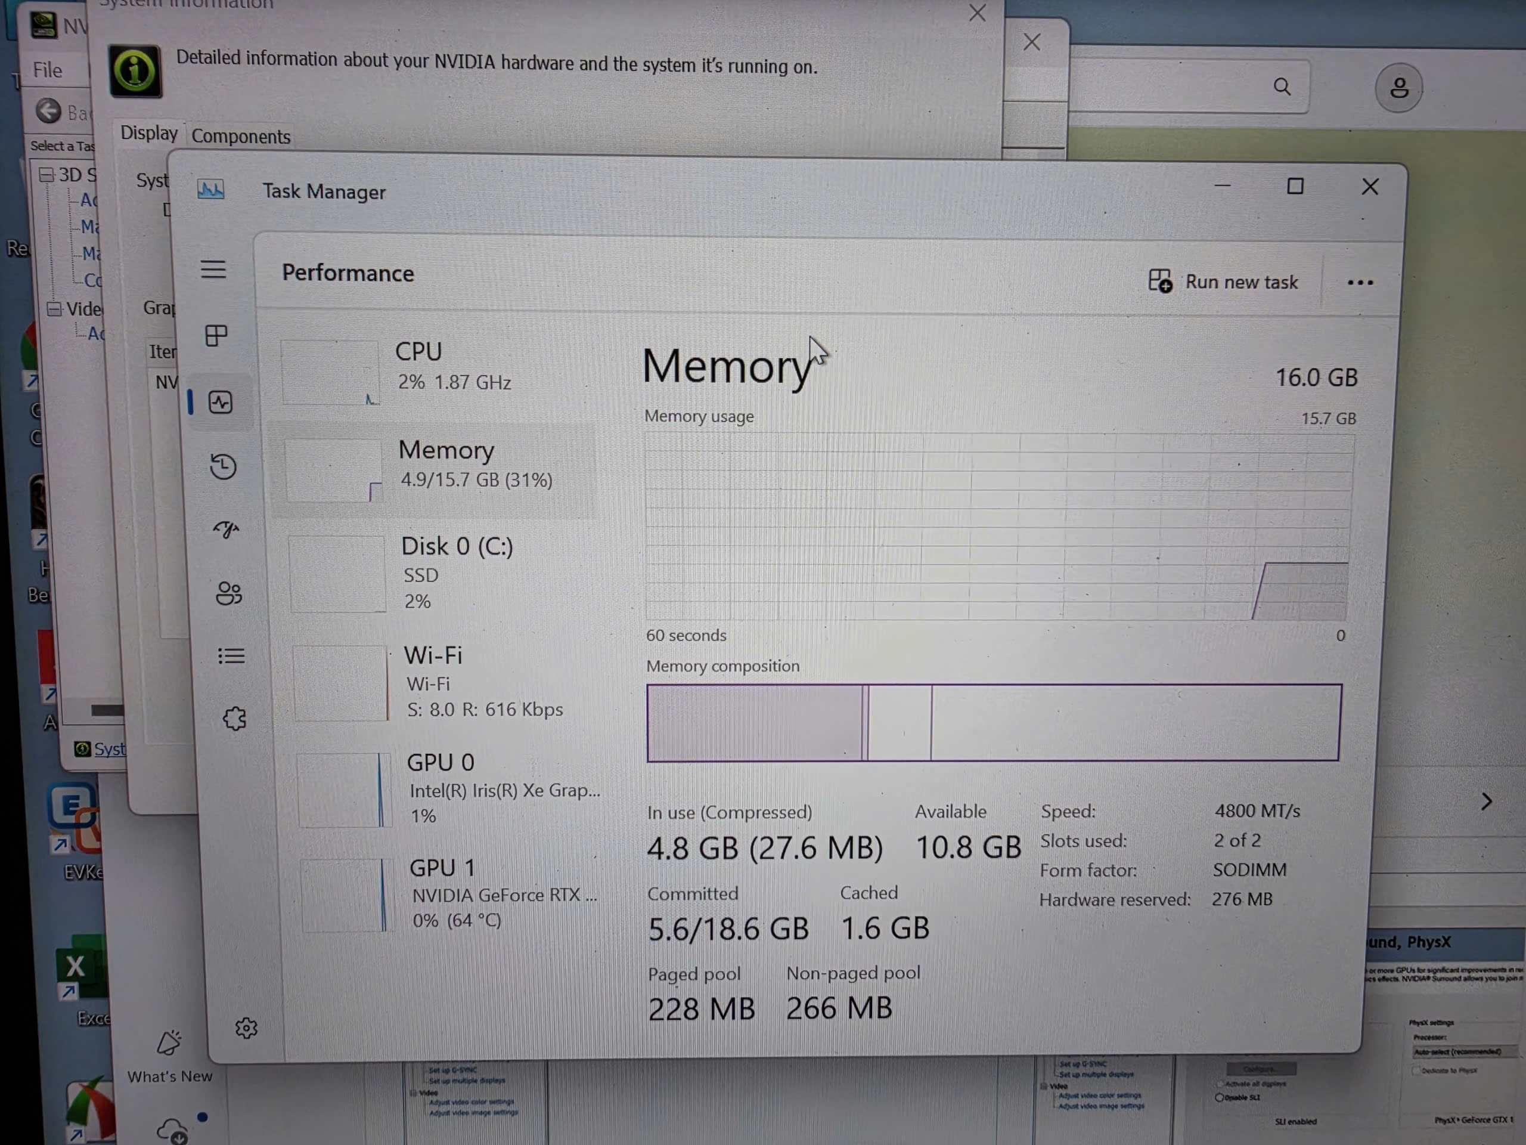Click the NVIDIA Control Panel title bar logo
This screenshot has width=1526, height=1145.
[43, 25]
